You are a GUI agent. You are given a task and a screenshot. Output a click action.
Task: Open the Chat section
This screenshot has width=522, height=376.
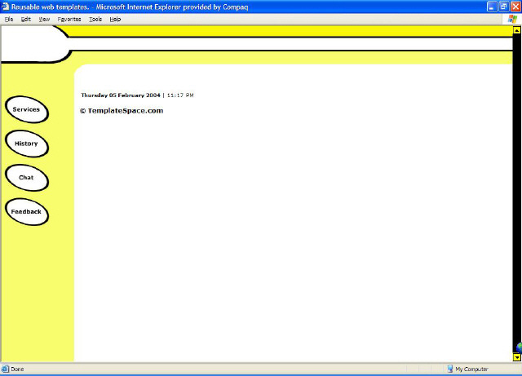26,178
